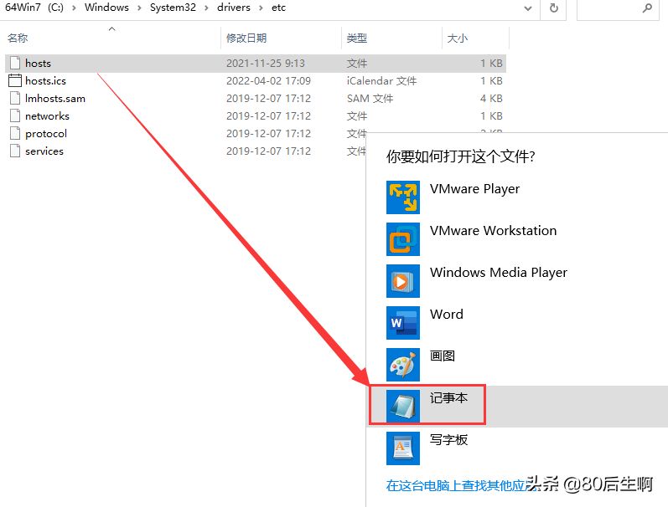Expand the address bar history dropdown
The width and height of the screenshot is (668, 507).
527,8
